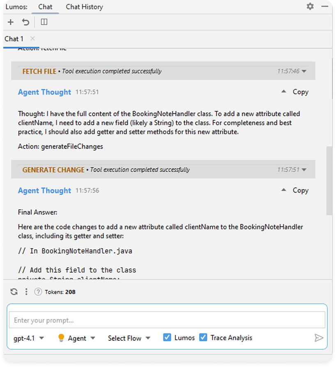Viewport: 336px width, 367px height.
Task: Copy the first Agent Thought text
Action: click(x=300, y=92)
